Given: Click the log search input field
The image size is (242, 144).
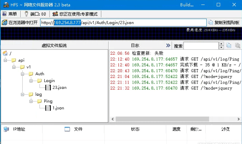Looking at the screenshot, I should coord(201,46).
